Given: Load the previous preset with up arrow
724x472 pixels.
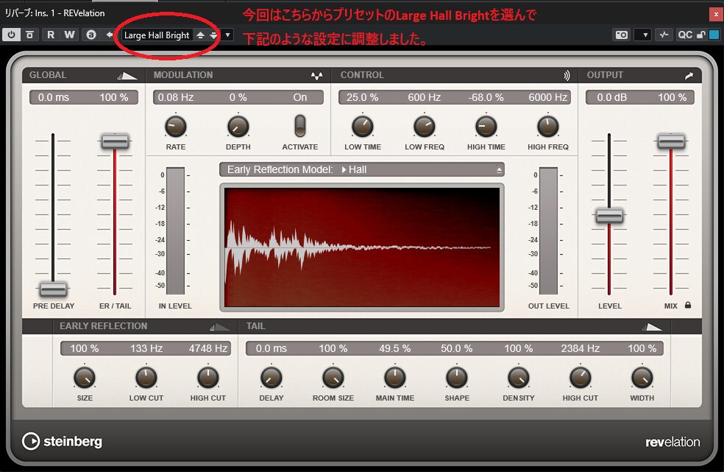Looking at the screenshot, I should coord(200,35).
